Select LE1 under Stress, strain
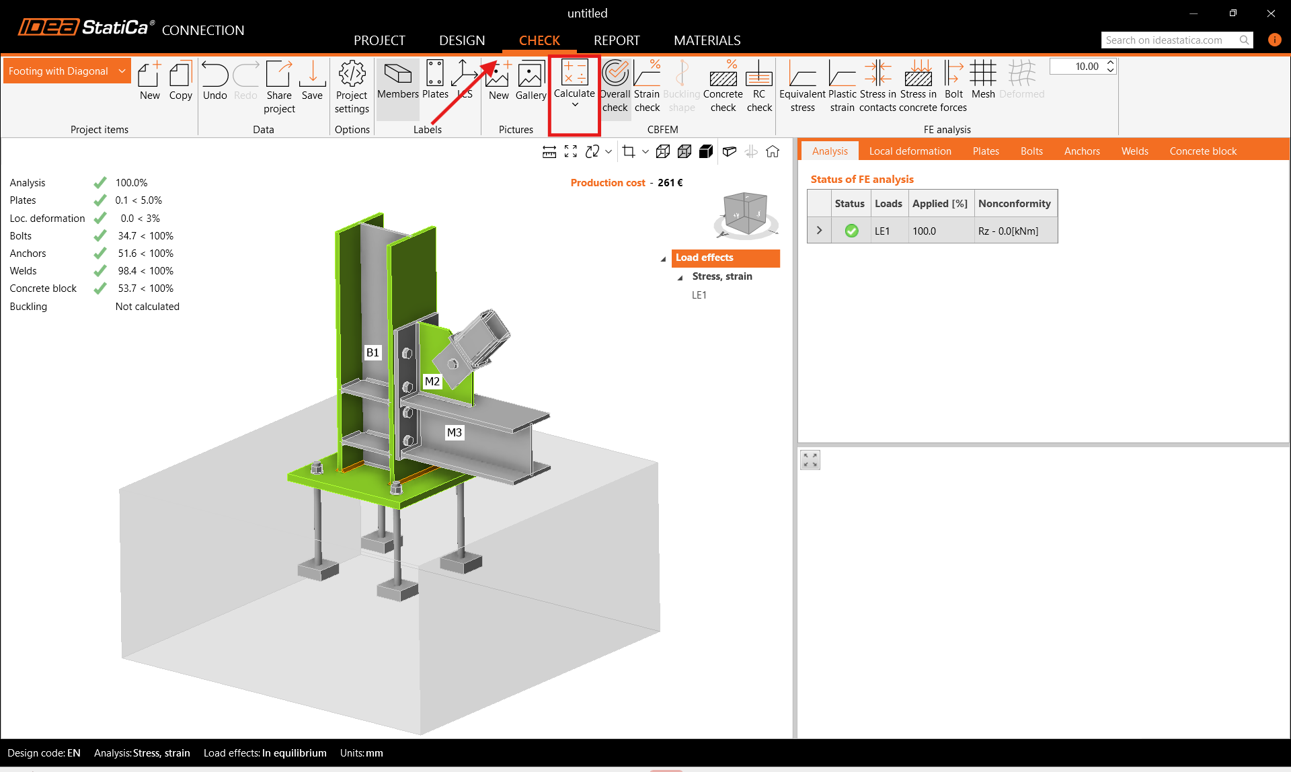The width and height of the screenshot is (1291, 772). [x=699, y=295]
